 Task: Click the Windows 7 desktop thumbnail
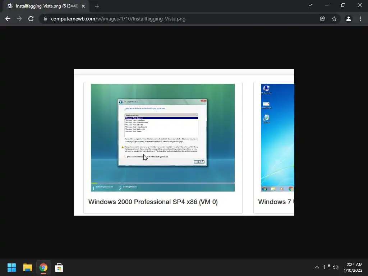click(x=277, y=138)
